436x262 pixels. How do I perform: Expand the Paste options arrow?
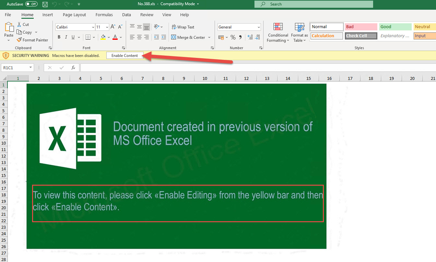9,40
